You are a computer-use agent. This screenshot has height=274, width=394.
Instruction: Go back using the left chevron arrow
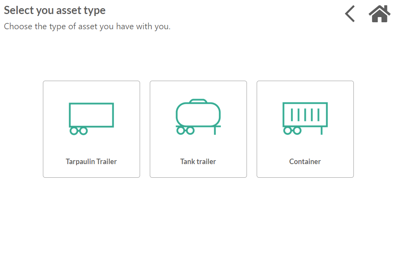coord(350,14)
